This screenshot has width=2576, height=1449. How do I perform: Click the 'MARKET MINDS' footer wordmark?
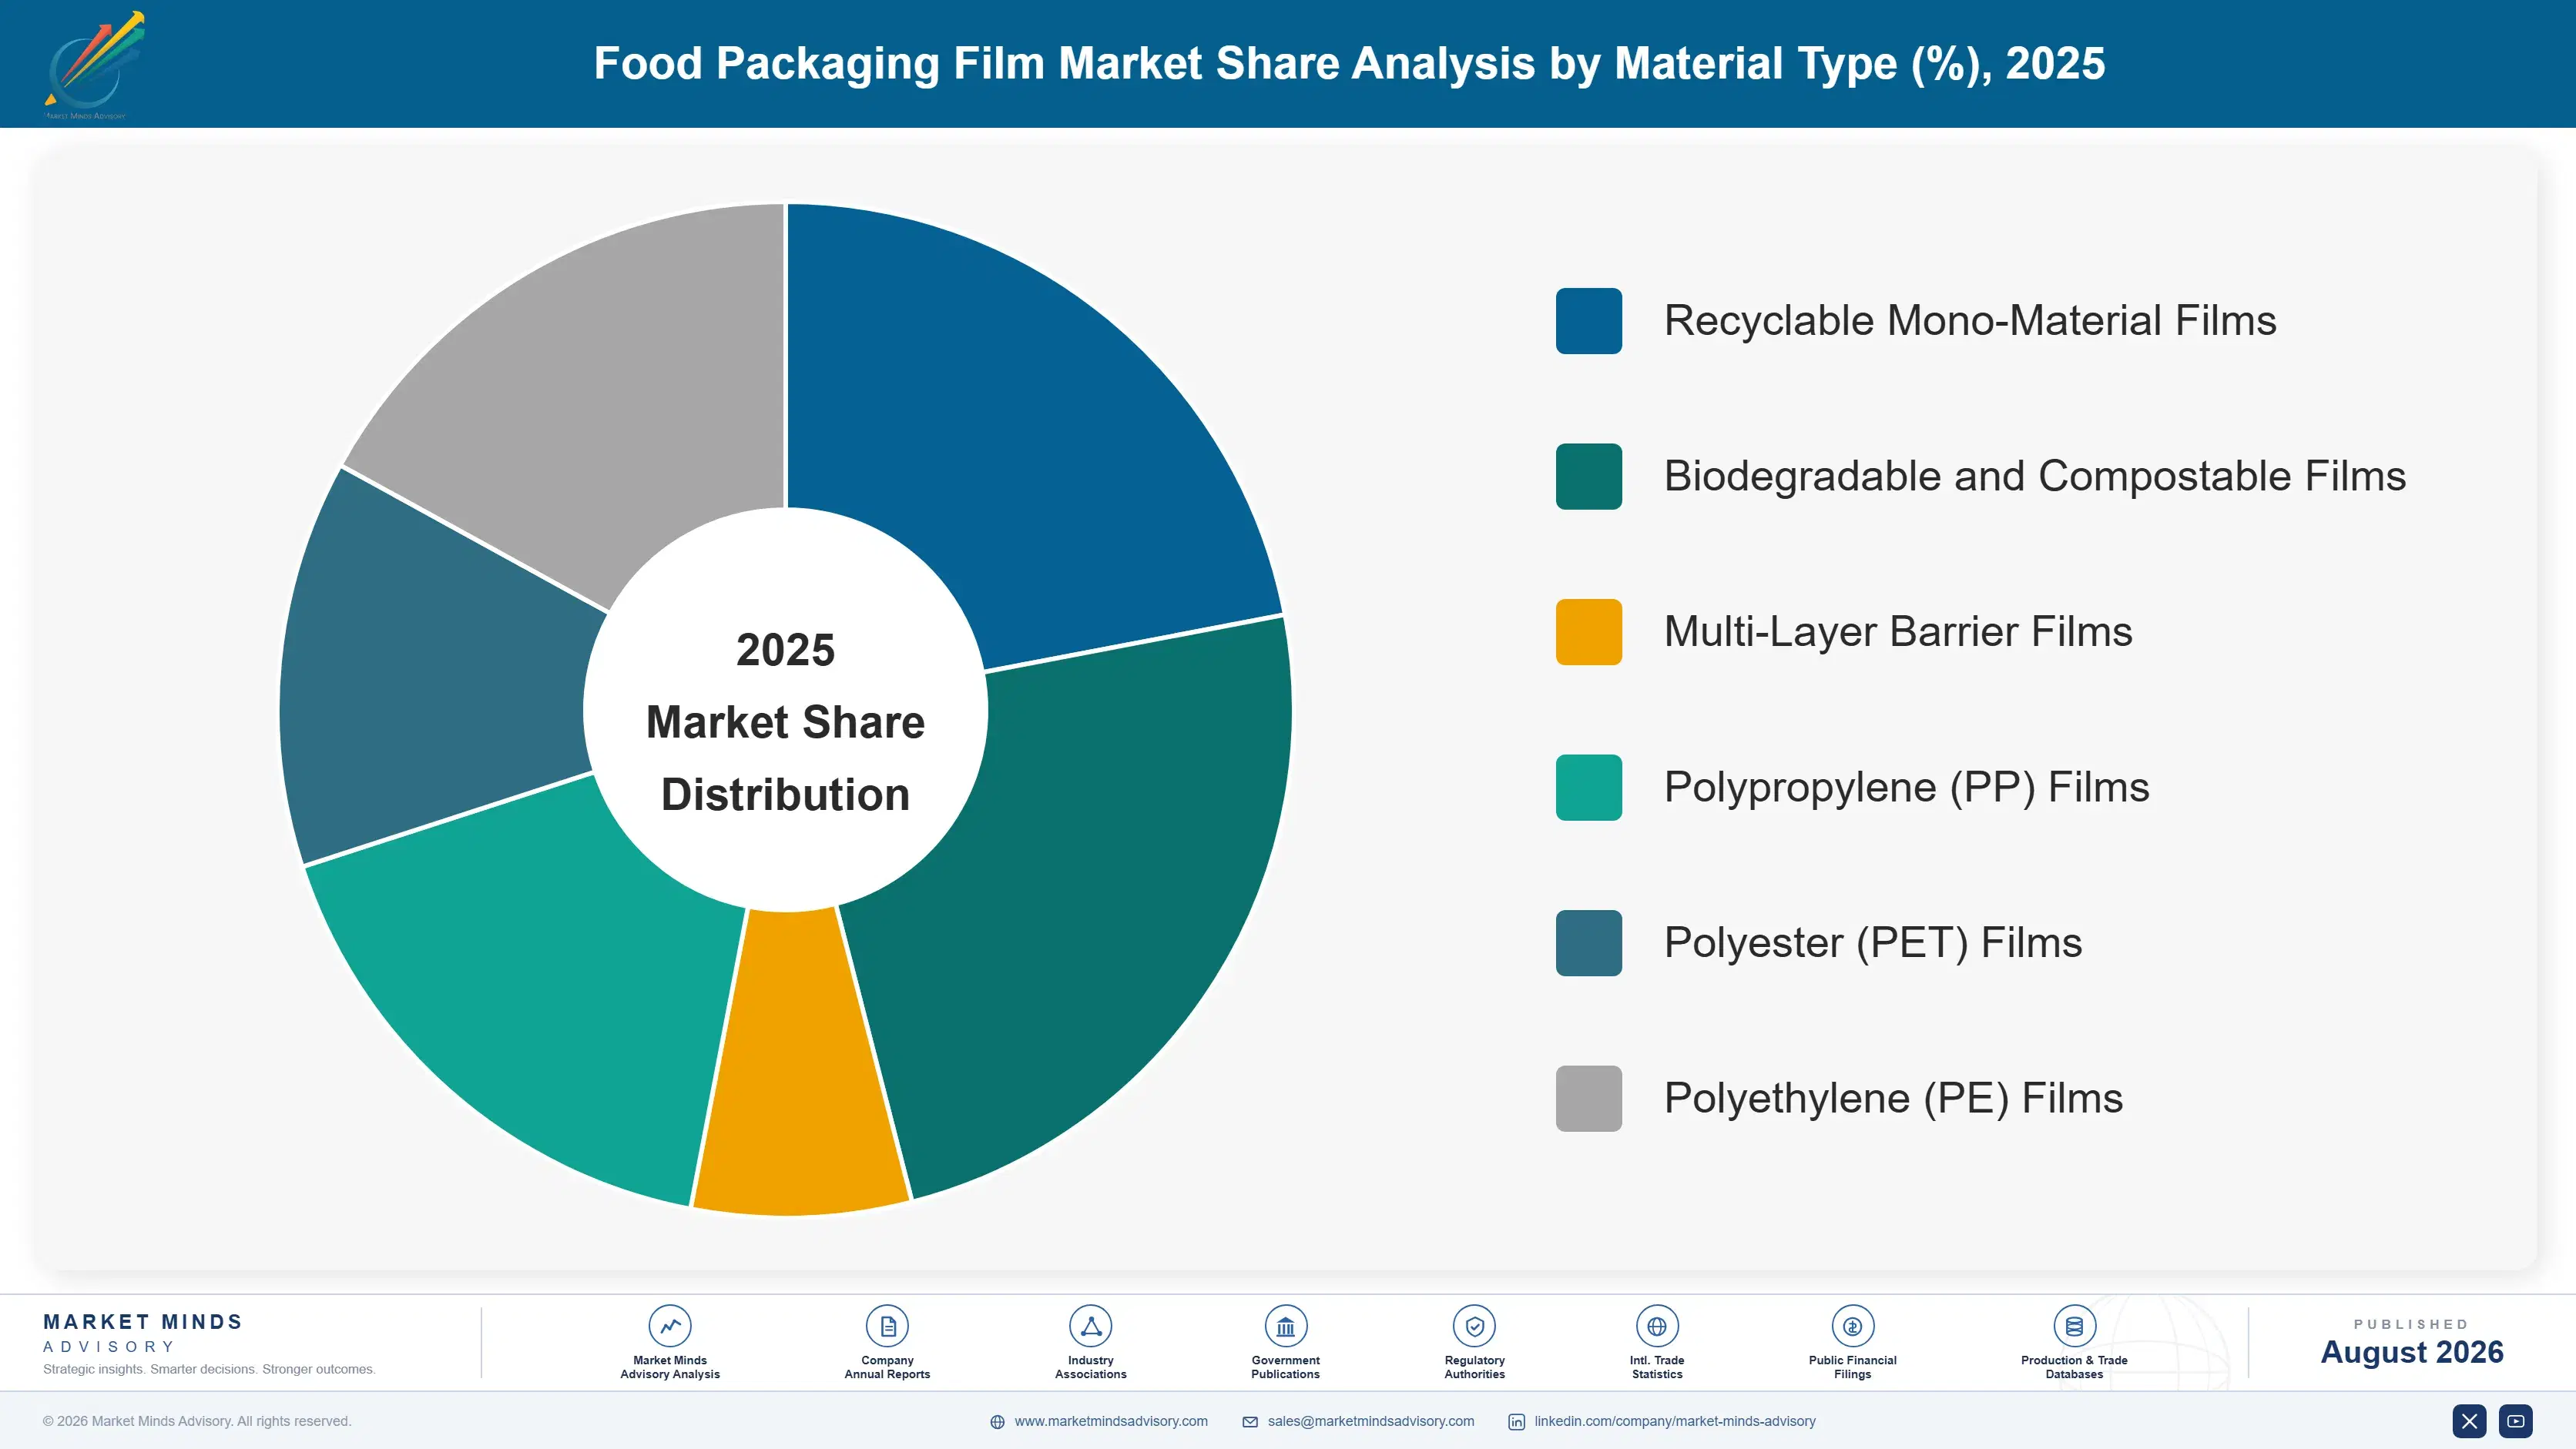coord(142,1322)
